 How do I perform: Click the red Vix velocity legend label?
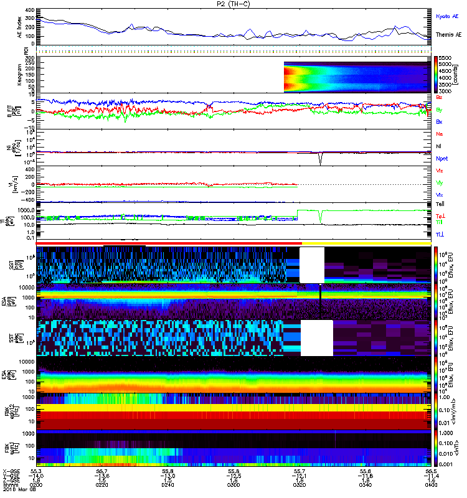pos(440,171)
